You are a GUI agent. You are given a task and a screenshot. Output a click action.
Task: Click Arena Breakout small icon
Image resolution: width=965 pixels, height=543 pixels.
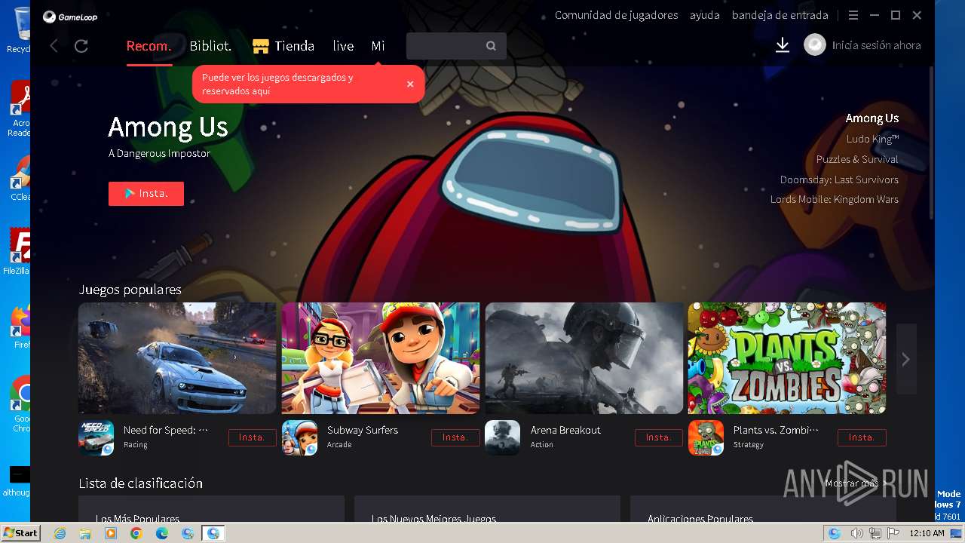coord(503,437)
